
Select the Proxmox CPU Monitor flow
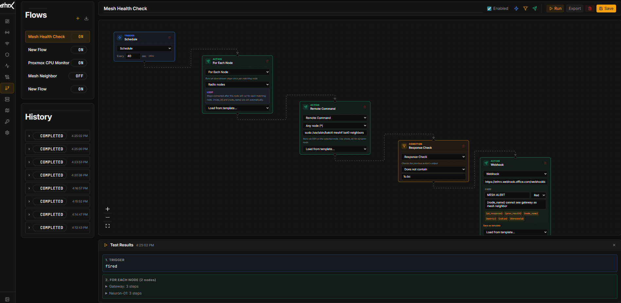pos(49,63)
